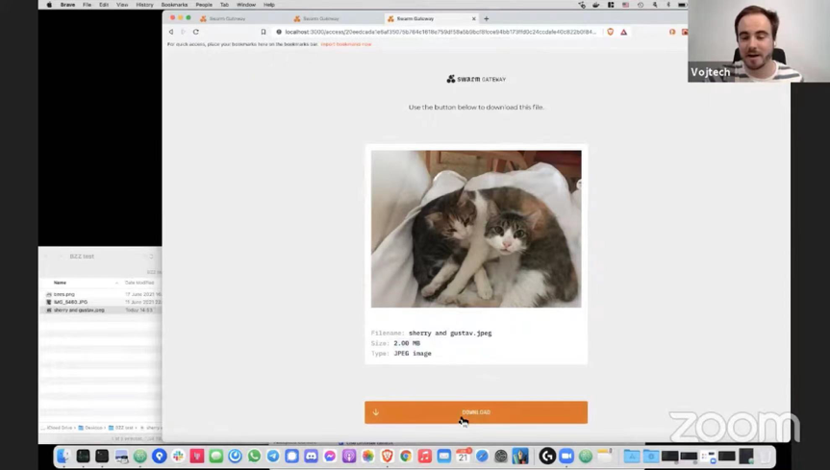The image size is (830, 470).
Task: Open the Trash in the Dock
Action: tap(766, 456)
